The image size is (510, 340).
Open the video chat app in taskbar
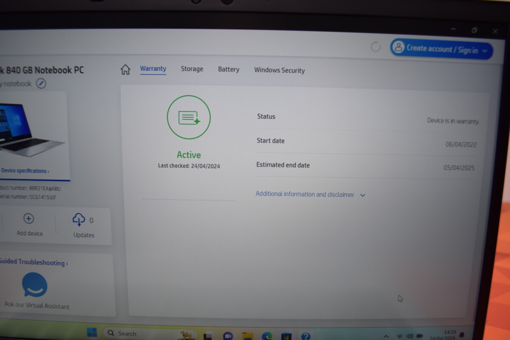(228, 336)
